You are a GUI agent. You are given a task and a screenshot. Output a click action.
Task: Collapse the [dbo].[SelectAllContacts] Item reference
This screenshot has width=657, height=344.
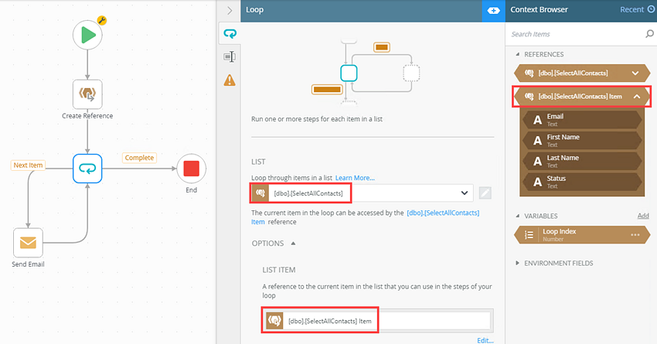637,97
